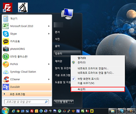Expand 모든 프로그램 (All Programs)
This screenshot has height=114, width=136.
click(27, 94)
